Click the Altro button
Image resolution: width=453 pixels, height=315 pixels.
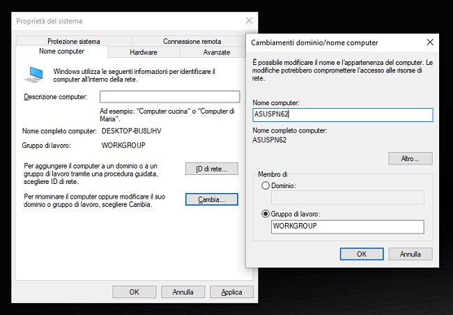pyautogui.click(x=410, y=158)
